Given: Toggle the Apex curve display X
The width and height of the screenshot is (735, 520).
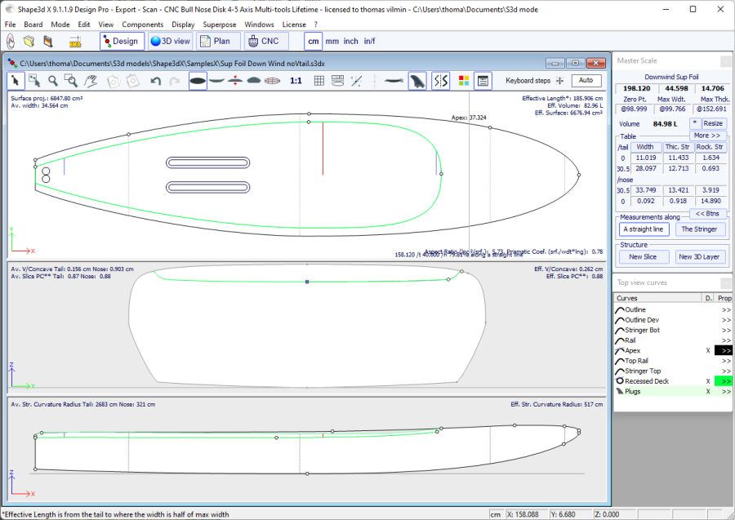Looking at the screenshot, I should [x=707, y=350].
